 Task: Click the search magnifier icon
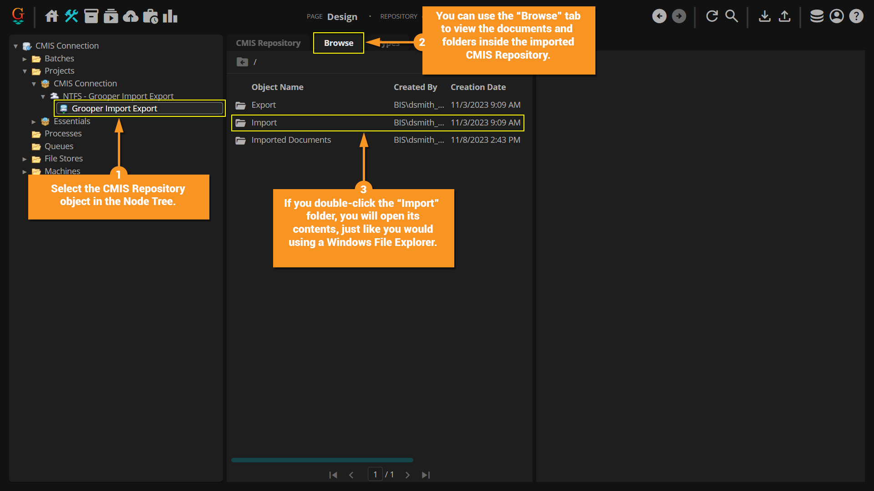[x=732, y=16]
